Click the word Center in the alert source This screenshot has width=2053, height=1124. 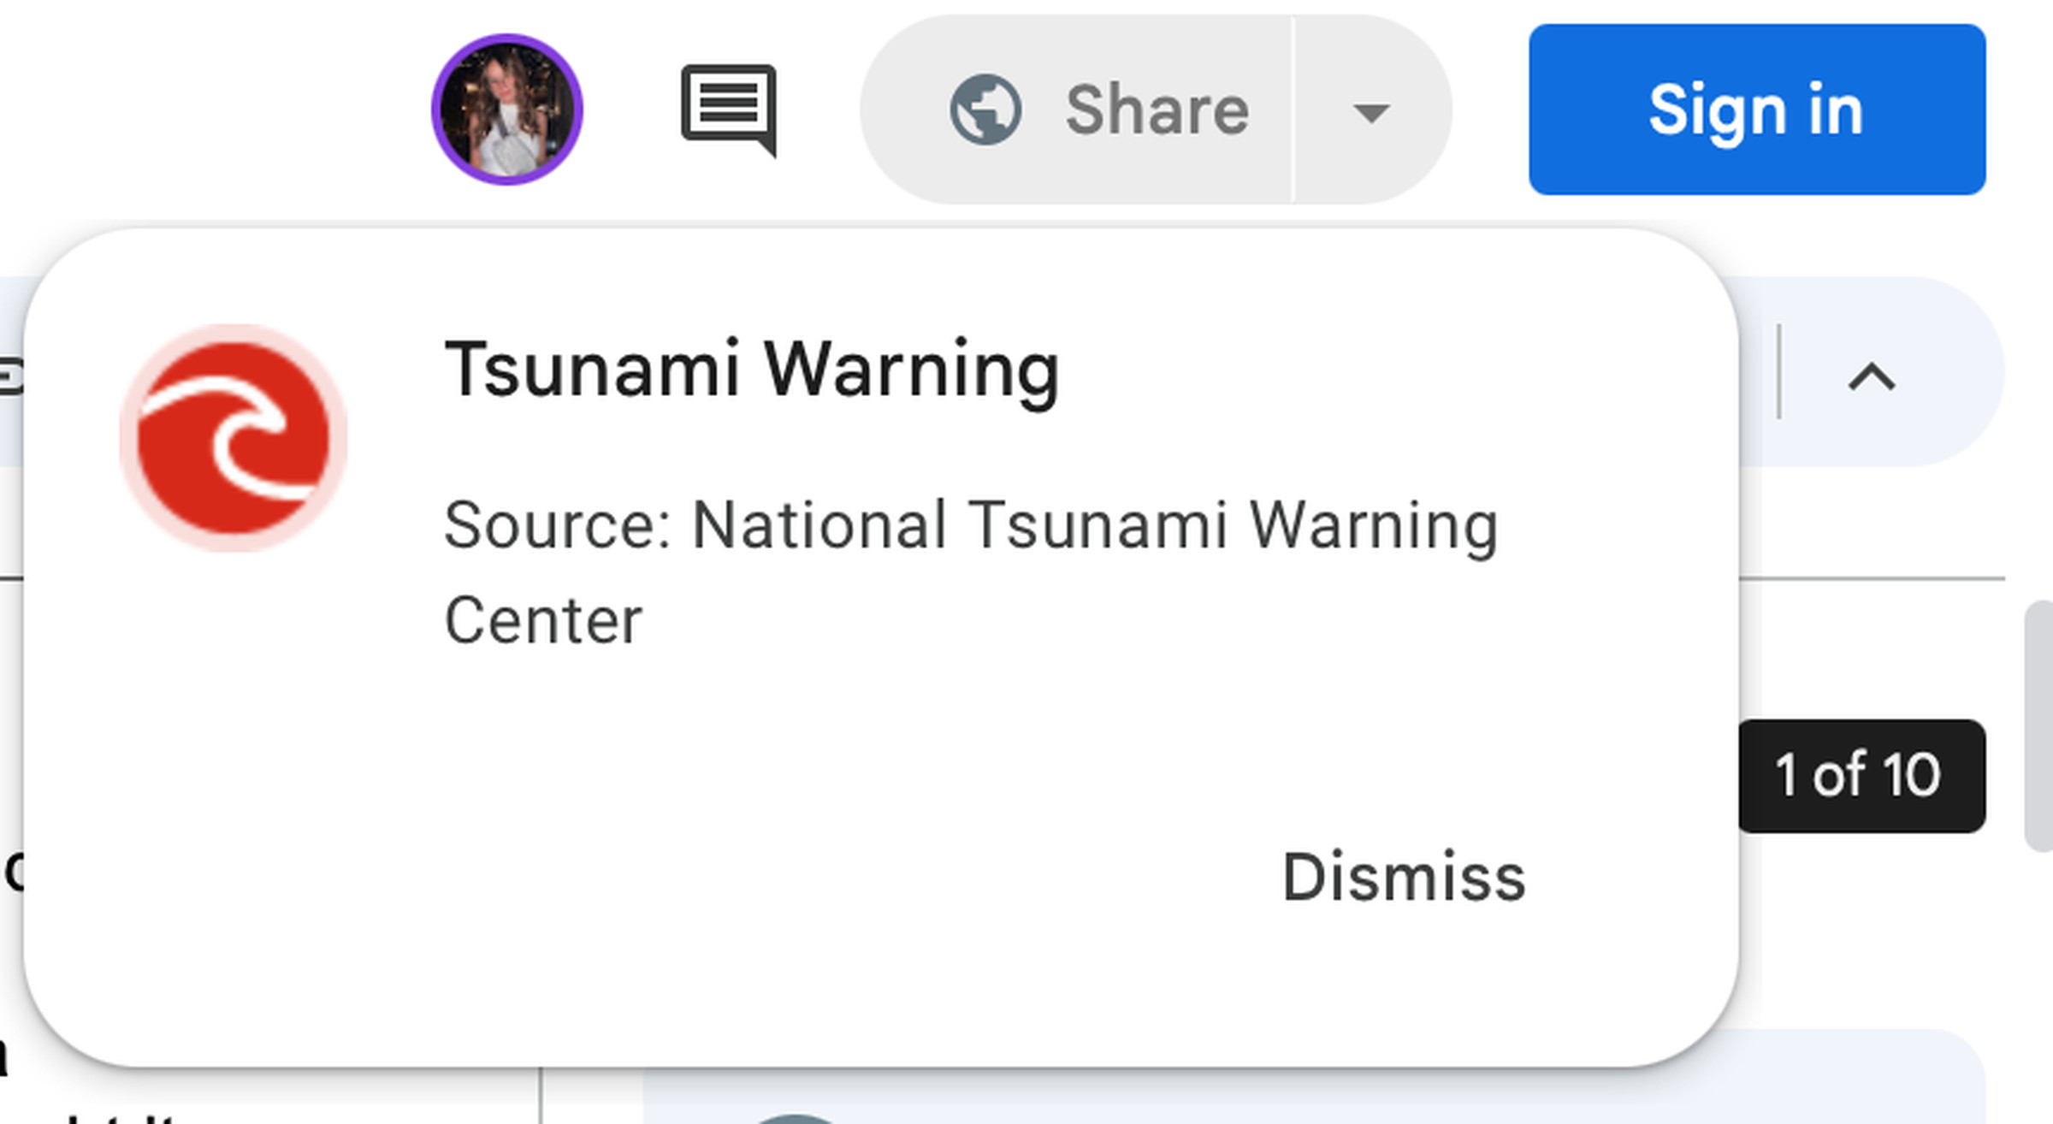pos(543,621)
